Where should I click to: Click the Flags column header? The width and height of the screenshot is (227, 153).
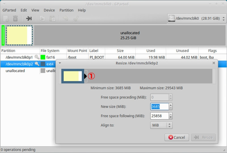click(x=212, y=51)
